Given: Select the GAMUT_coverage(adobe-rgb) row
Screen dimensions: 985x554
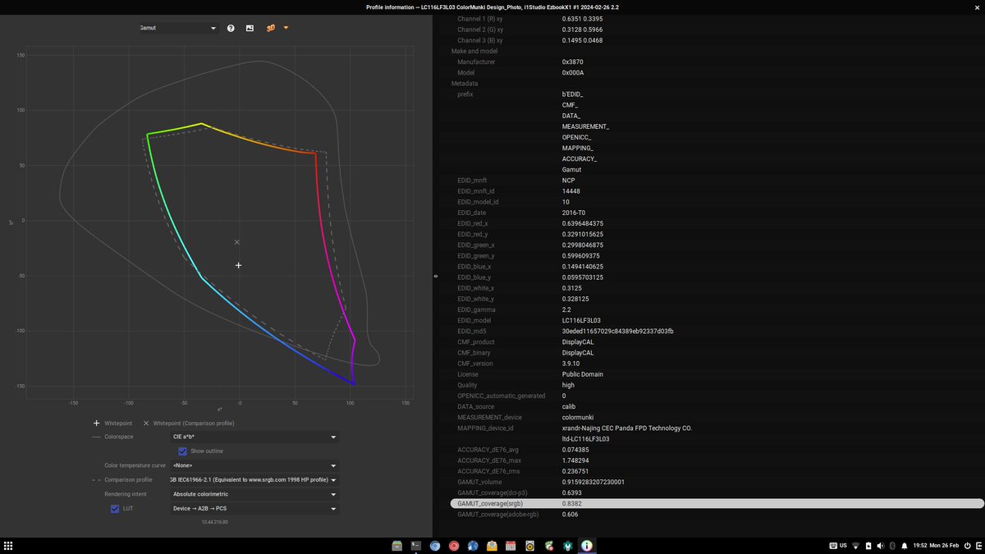Looking at the screenshot, I should [717, 514].
